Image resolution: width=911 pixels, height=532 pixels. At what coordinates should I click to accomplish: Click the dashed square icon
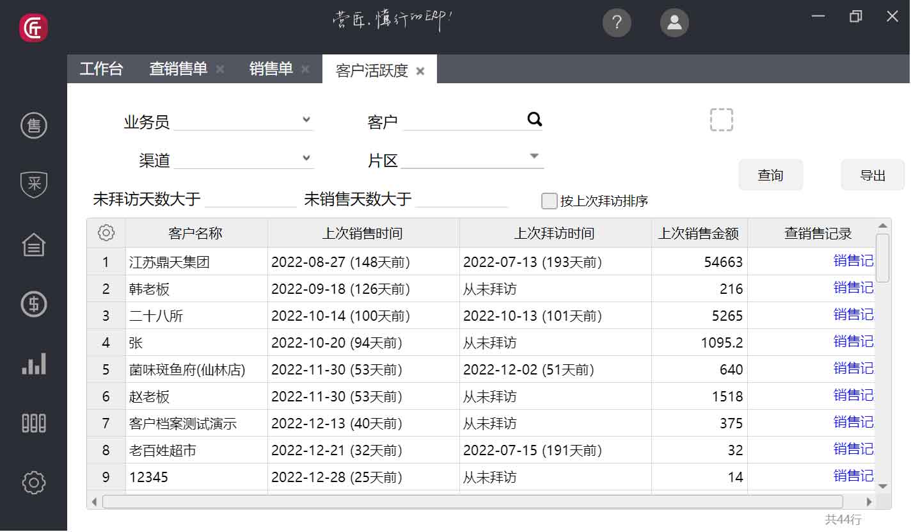(x=722, y=120)
